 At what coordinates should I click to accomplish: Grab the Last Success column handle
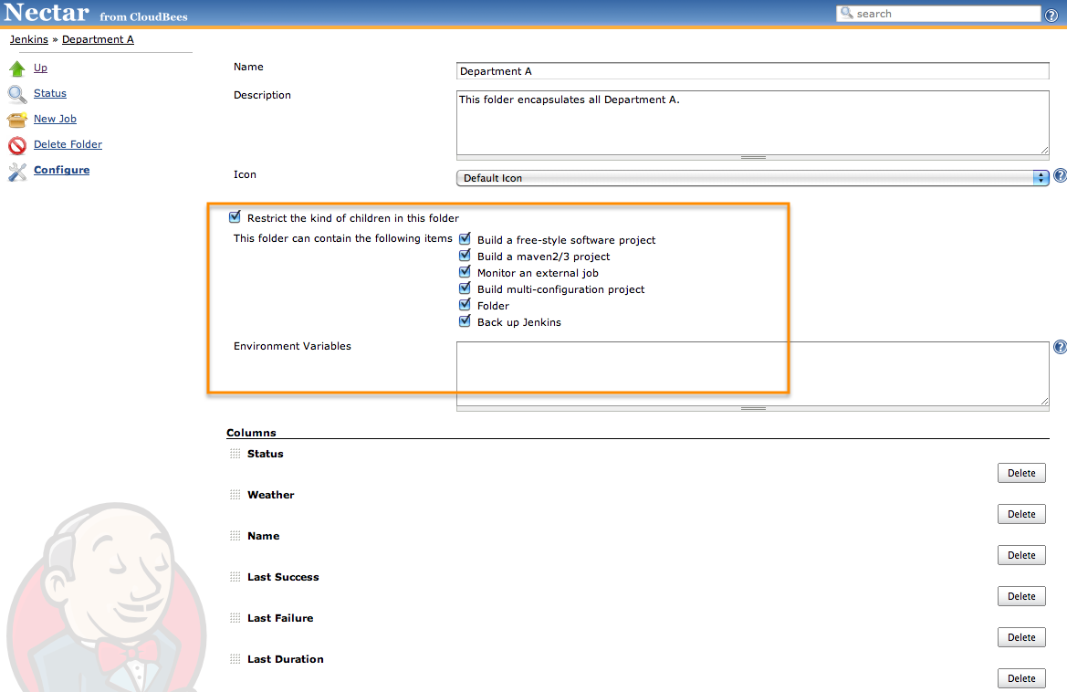pos(235,577)
